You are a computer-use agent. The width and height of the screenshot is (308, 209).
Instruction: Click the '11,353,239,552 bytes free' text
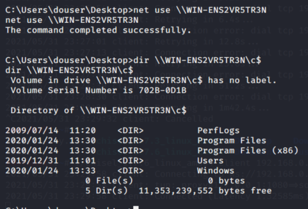click(x=205, y=190)
